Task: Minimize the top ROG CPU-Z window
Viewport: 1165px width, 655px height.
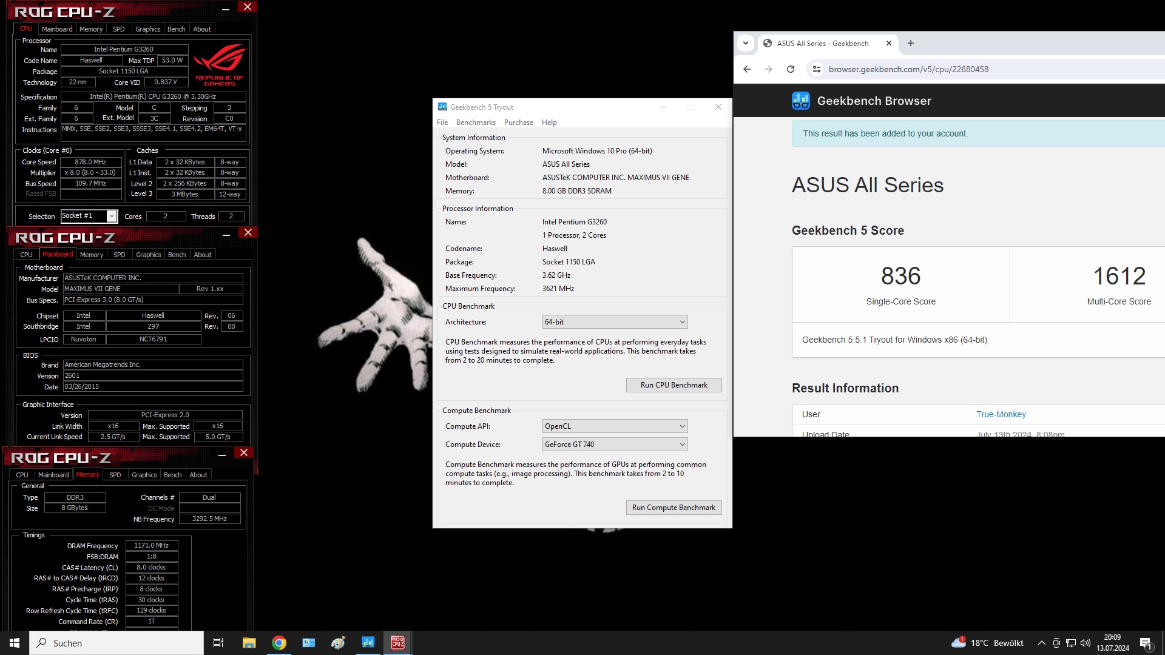Action: (x=226, y=9)
